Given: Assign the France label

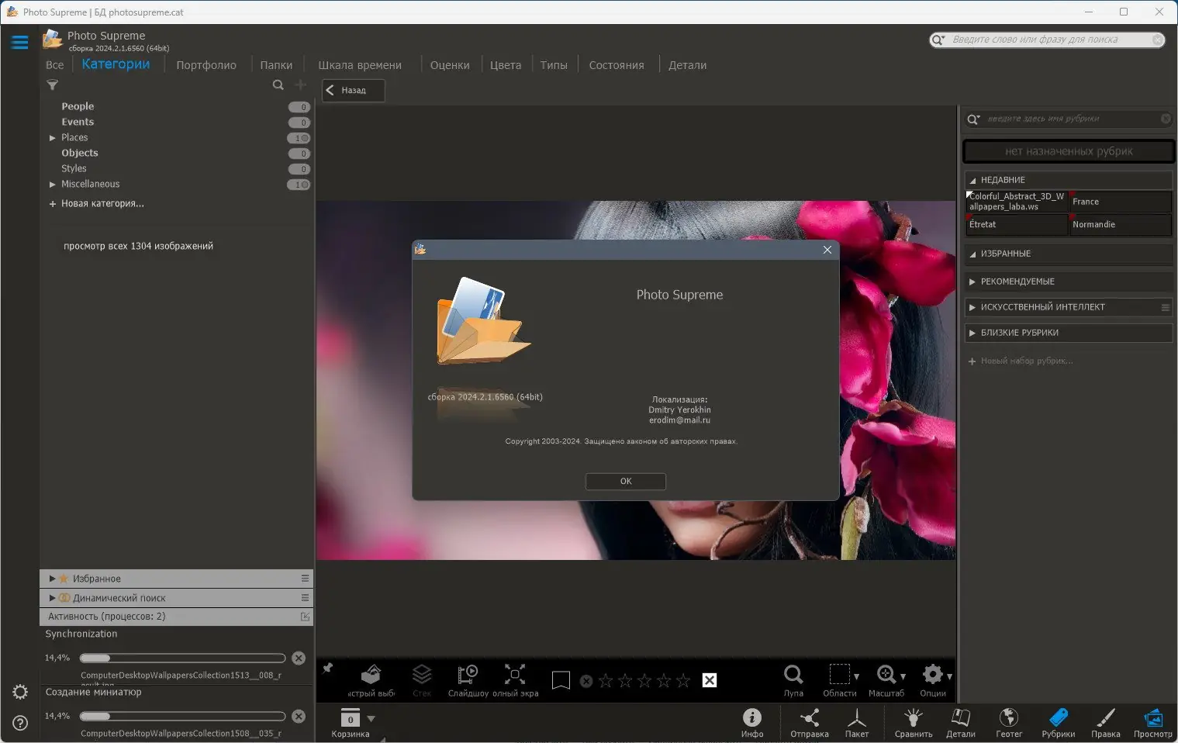Looking at the screenshot, I should point(1120,202).
